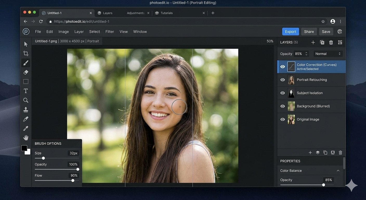366x200 pixels.
Task: Click the Share button
Action: click(x=309, y=32)
